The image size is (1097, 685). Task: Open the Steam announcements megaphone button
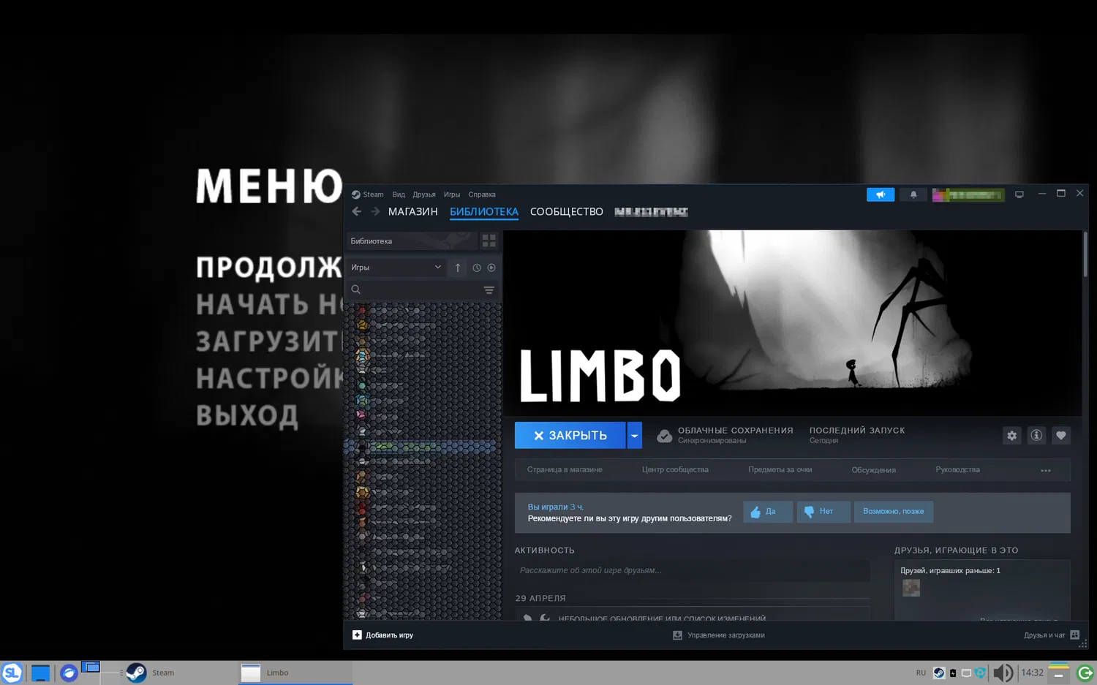(x=881, y=194)
